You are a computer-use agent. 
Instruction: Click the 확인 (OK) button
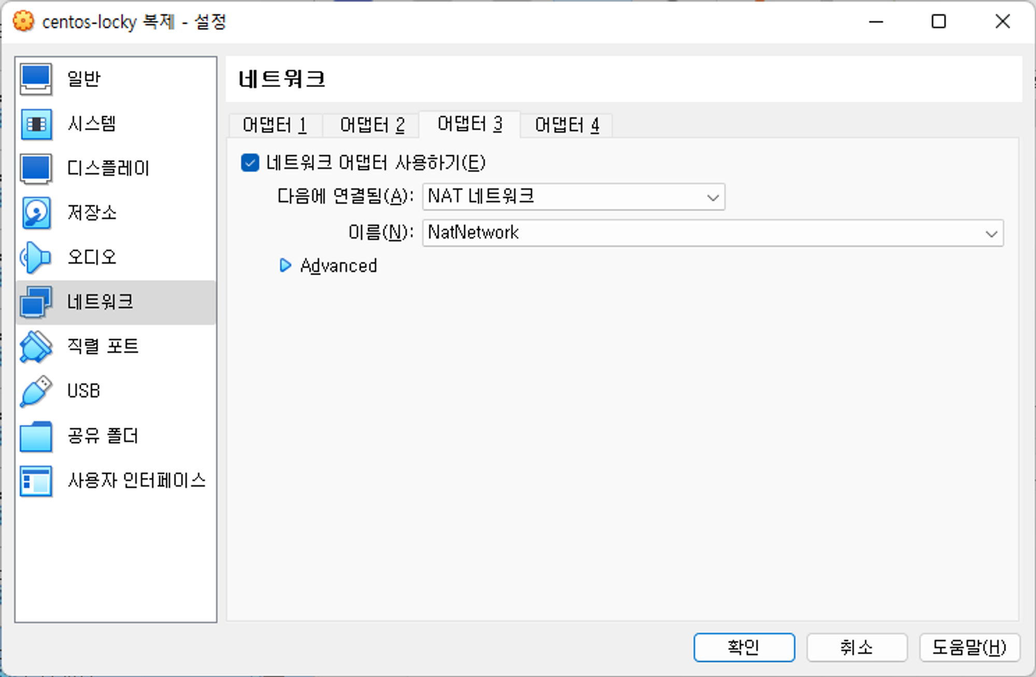point(743,647)
